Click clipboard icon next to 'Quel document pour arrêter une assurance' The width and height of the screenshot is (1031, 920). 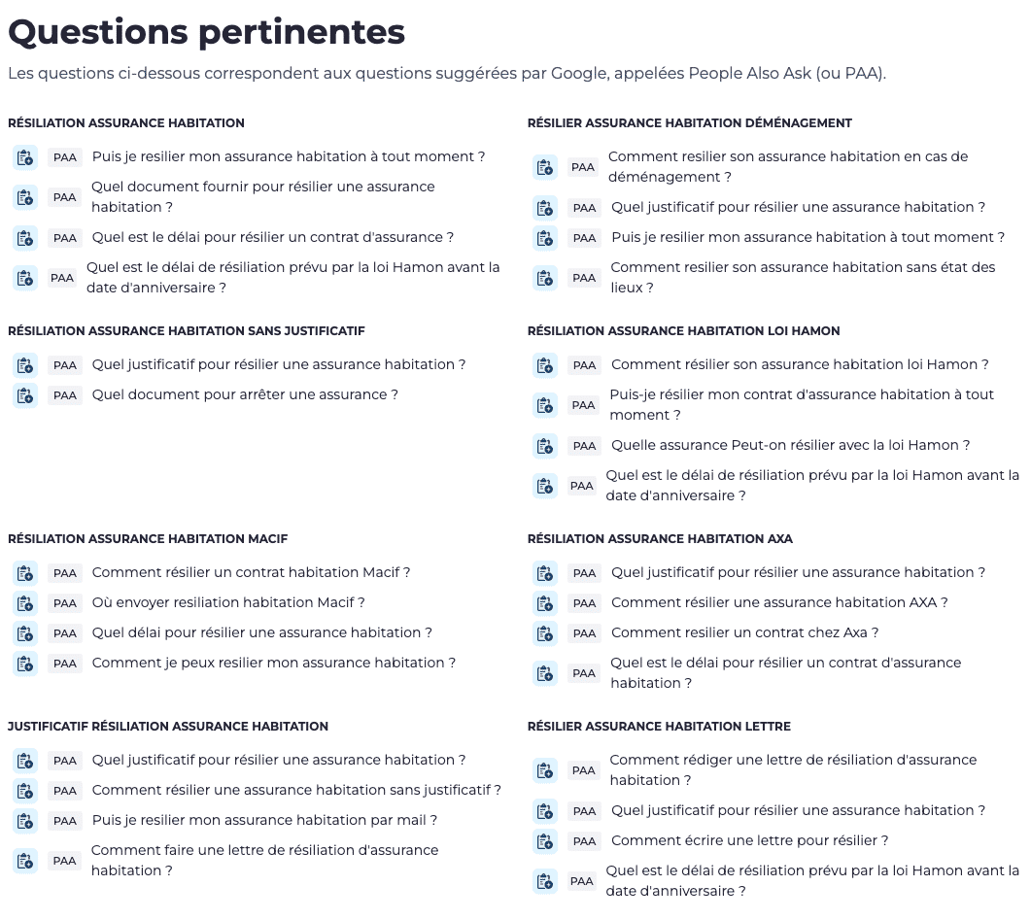pyautogui.click(x=25, y=395)
